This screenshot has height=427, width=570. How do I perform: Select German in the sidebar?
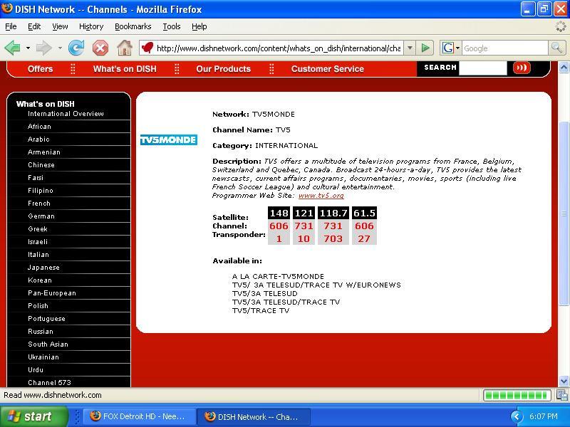coord(41,216)
